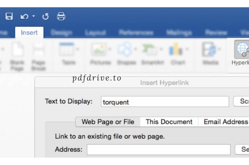Image resolution: width=249 pixels, height=165 pixels.
Task: Click the Print icon
Action: (x=61, y=16)
